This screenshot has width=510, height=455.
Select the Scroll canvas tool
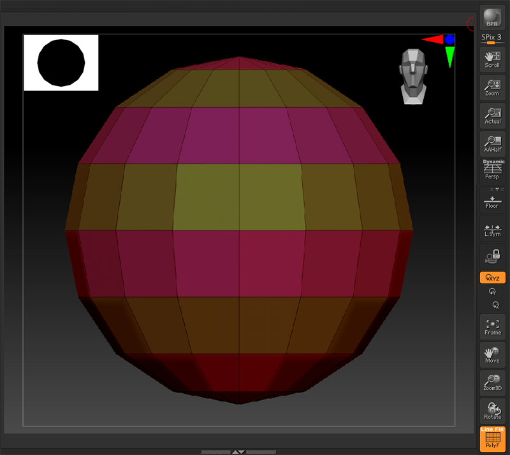click(492, 59)
